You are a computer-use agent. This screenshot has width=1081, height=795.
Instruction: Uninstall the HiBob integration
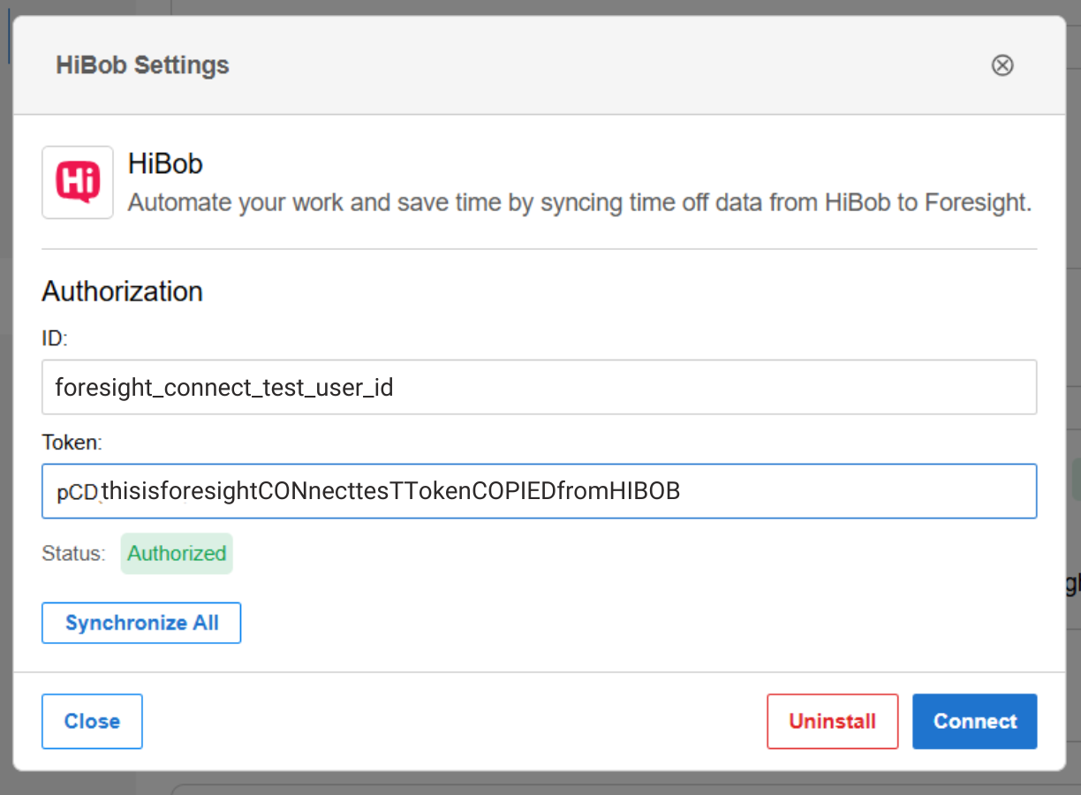(832, 721)
